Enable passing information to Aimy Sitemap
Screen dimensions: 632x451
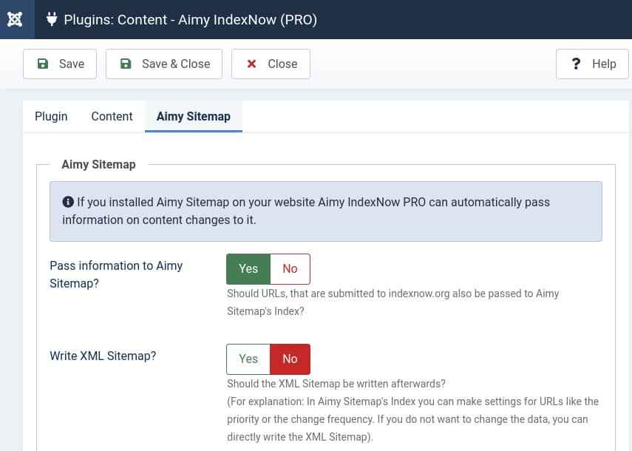[248, 268]
